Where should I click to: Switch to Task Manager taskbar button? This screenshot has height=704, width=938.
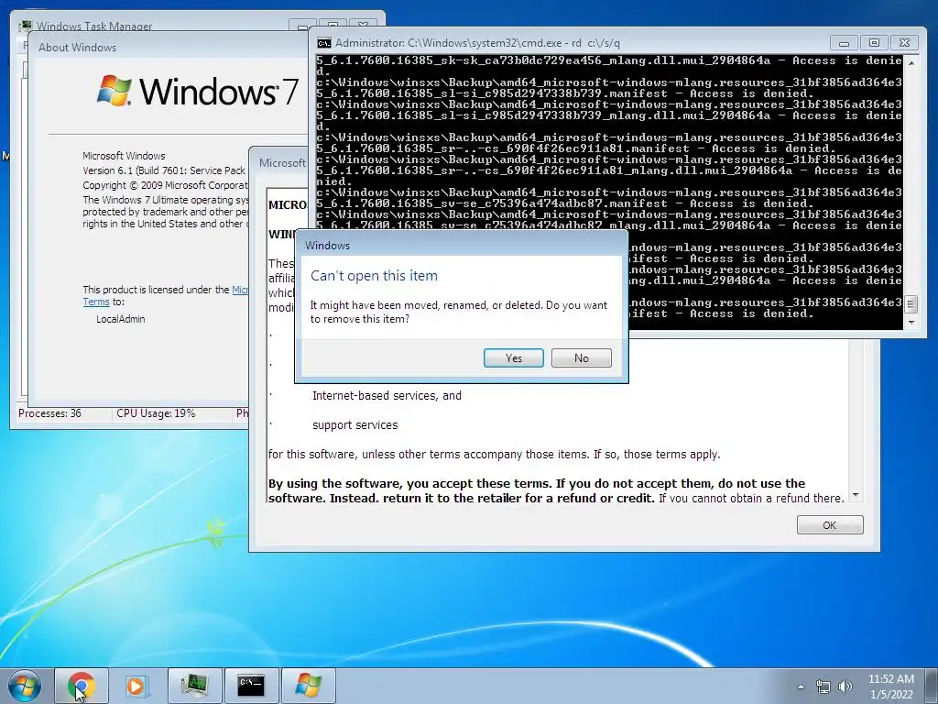(195, 686)
